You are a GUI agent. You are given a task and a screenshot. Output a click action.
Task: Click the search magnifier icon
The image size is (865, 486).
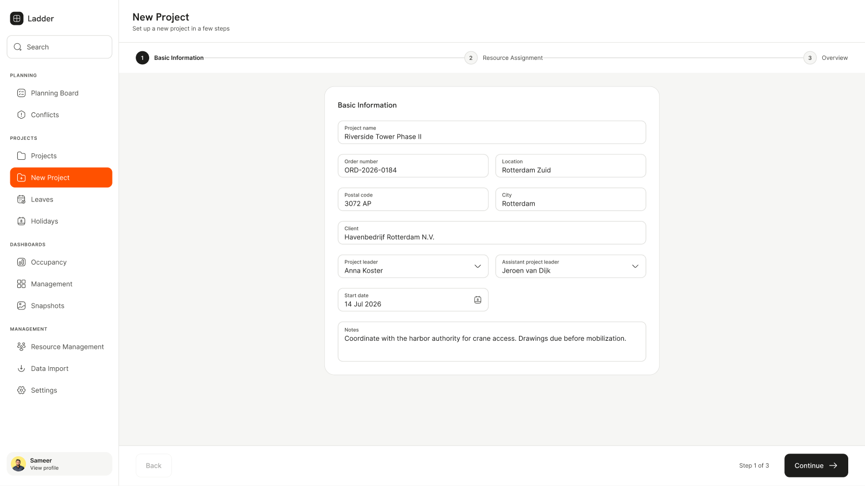18,47
